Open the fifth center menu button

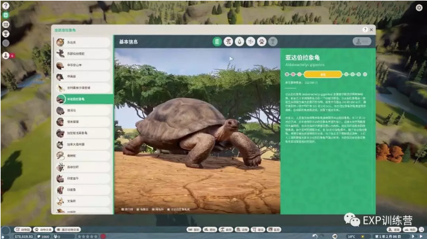[x=258, y=230]
